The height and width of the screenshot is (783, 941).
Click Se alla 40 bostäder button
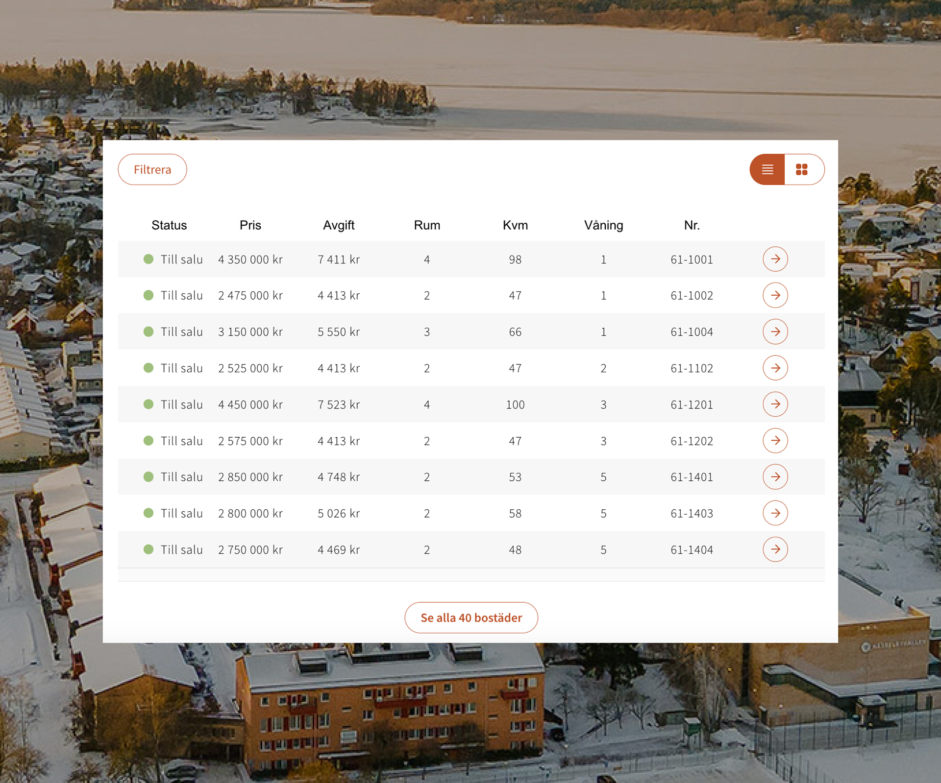click(471, 617)
